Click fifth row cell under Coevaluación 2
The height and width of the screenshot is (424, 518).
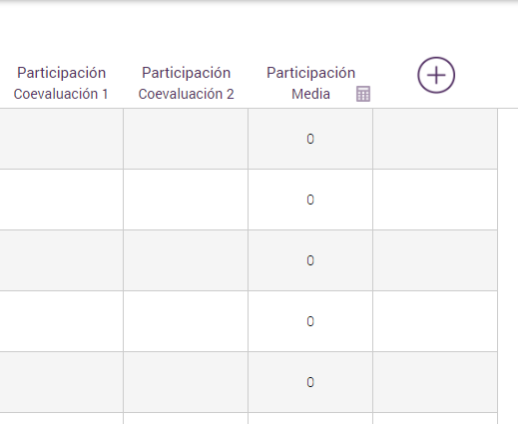(x=186, y=382)
